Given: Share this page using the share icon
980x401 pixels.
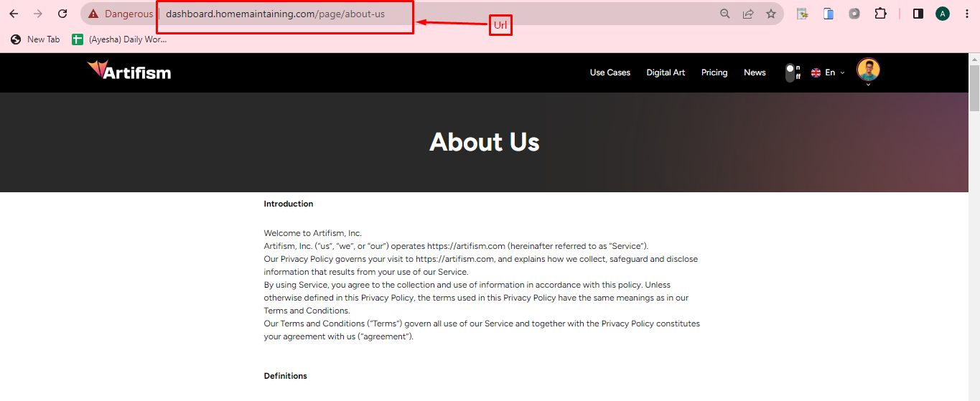Looking at the screenshot, I should coord(748,14).
